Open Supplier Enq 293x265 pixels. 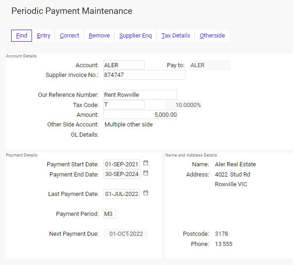click(135, 36)
